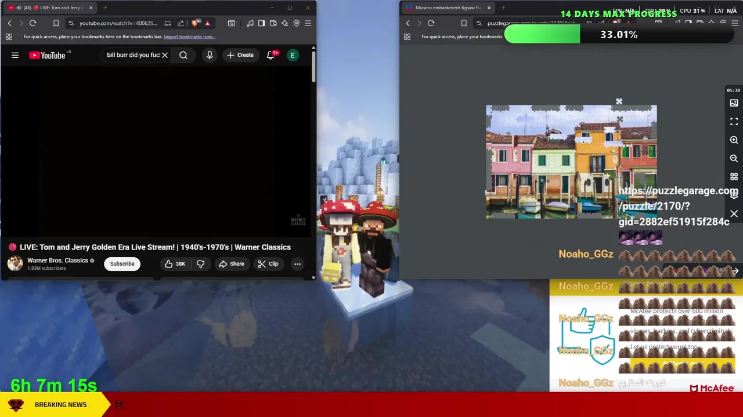Reload the puzzlegarage page
This screenshot has height=417, width=743.
pyautogui.click(x=431, y=23)
